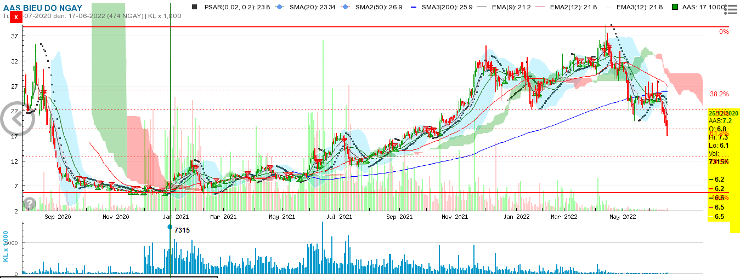Click the Sep 2021 axis label
Screen dimensions: 740x278
(x=398, y=217)
